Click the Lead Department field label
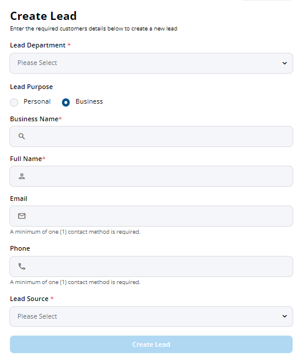The height and width of the screenshot is (359, 302). (37, 45)
